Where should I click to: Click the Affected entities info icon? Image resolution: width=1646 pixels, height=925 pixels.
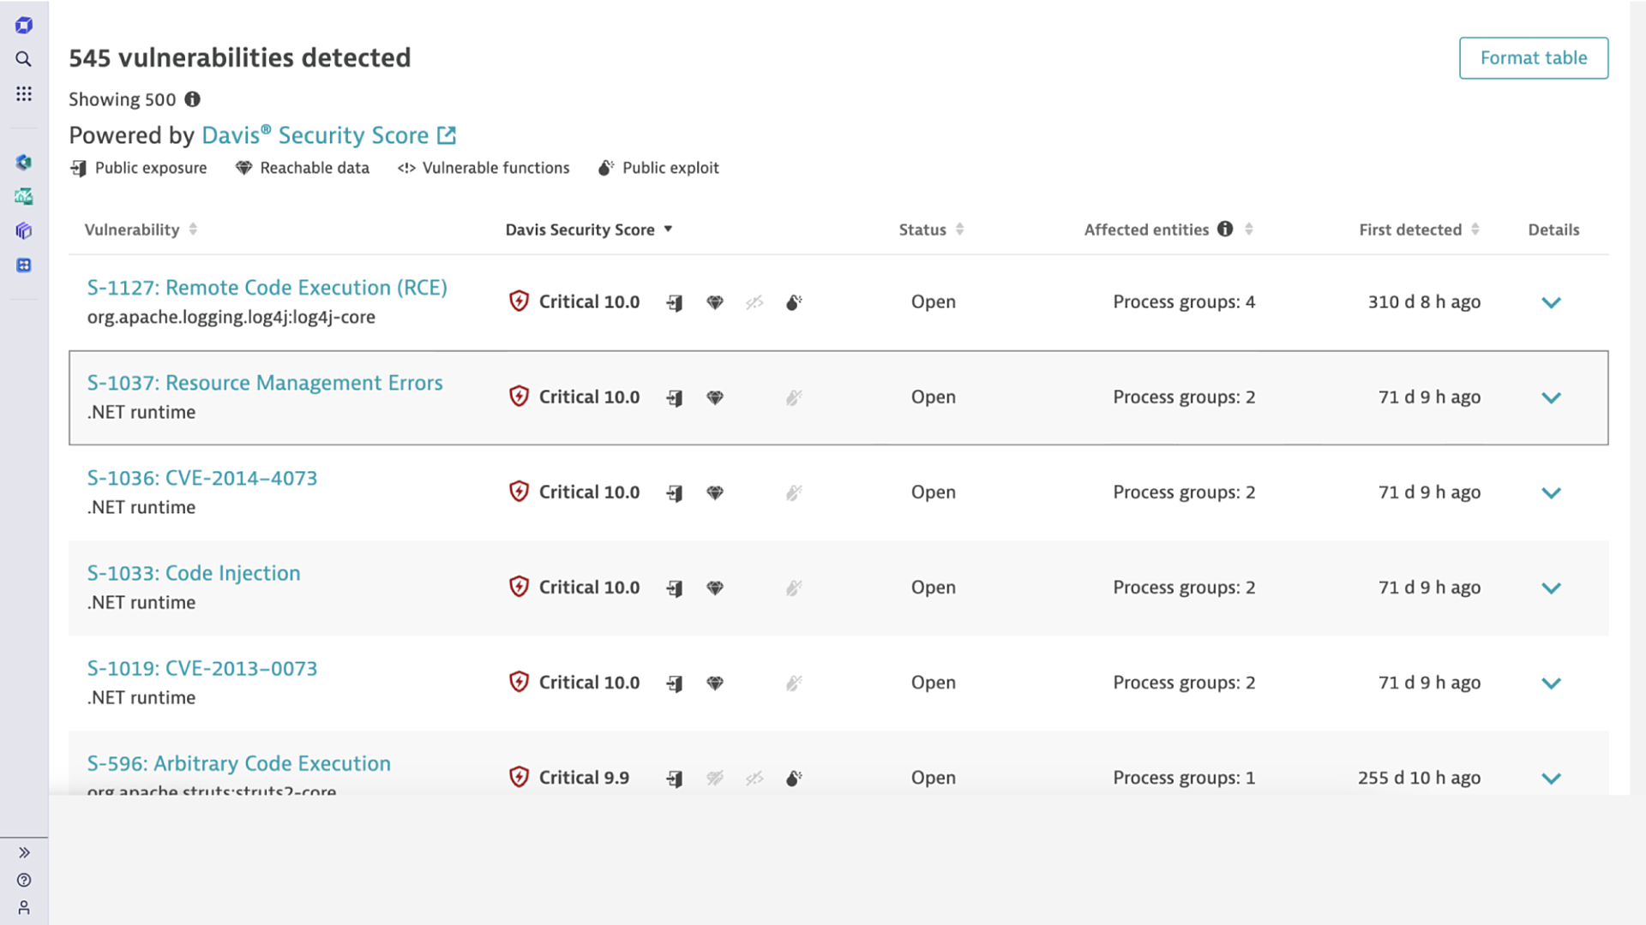tap(1227, 230)
